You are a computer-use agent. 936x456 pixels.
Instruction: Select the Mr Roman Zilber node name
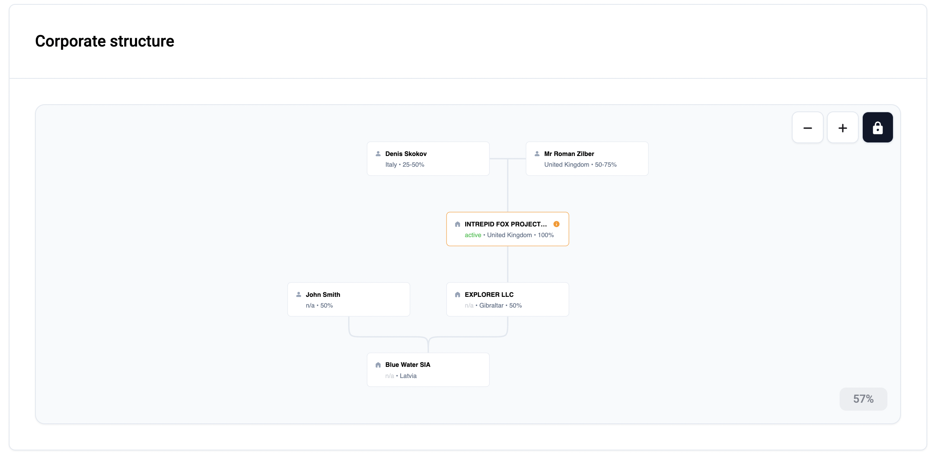coord(569,154)
